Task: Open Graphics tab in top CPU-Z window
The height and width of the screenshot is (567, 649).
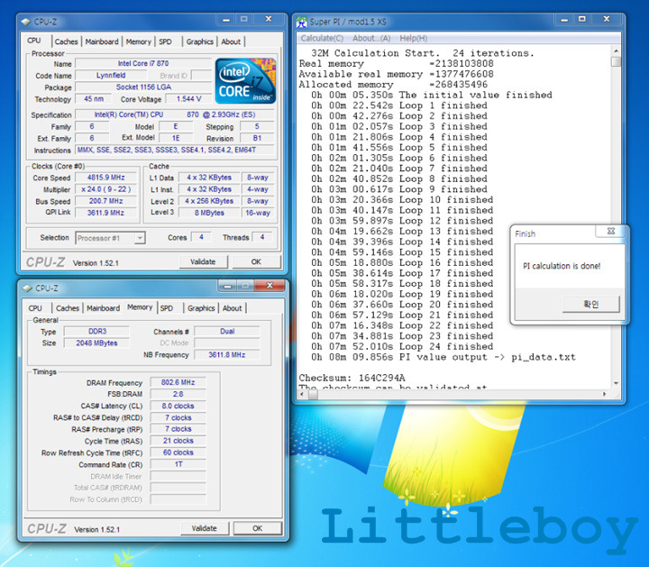Action: [x=200, y=41]
